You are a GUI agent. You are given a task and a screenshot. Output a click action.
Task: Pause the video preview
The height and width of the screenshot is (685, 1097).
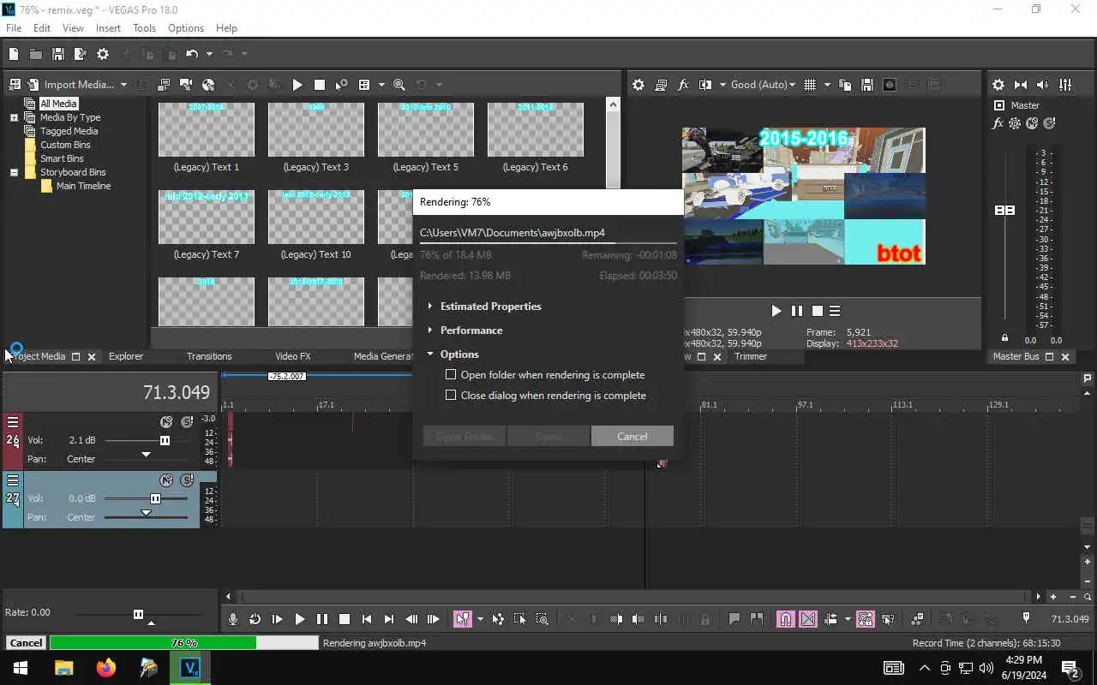pyautogui.click(x=797, y=311)
